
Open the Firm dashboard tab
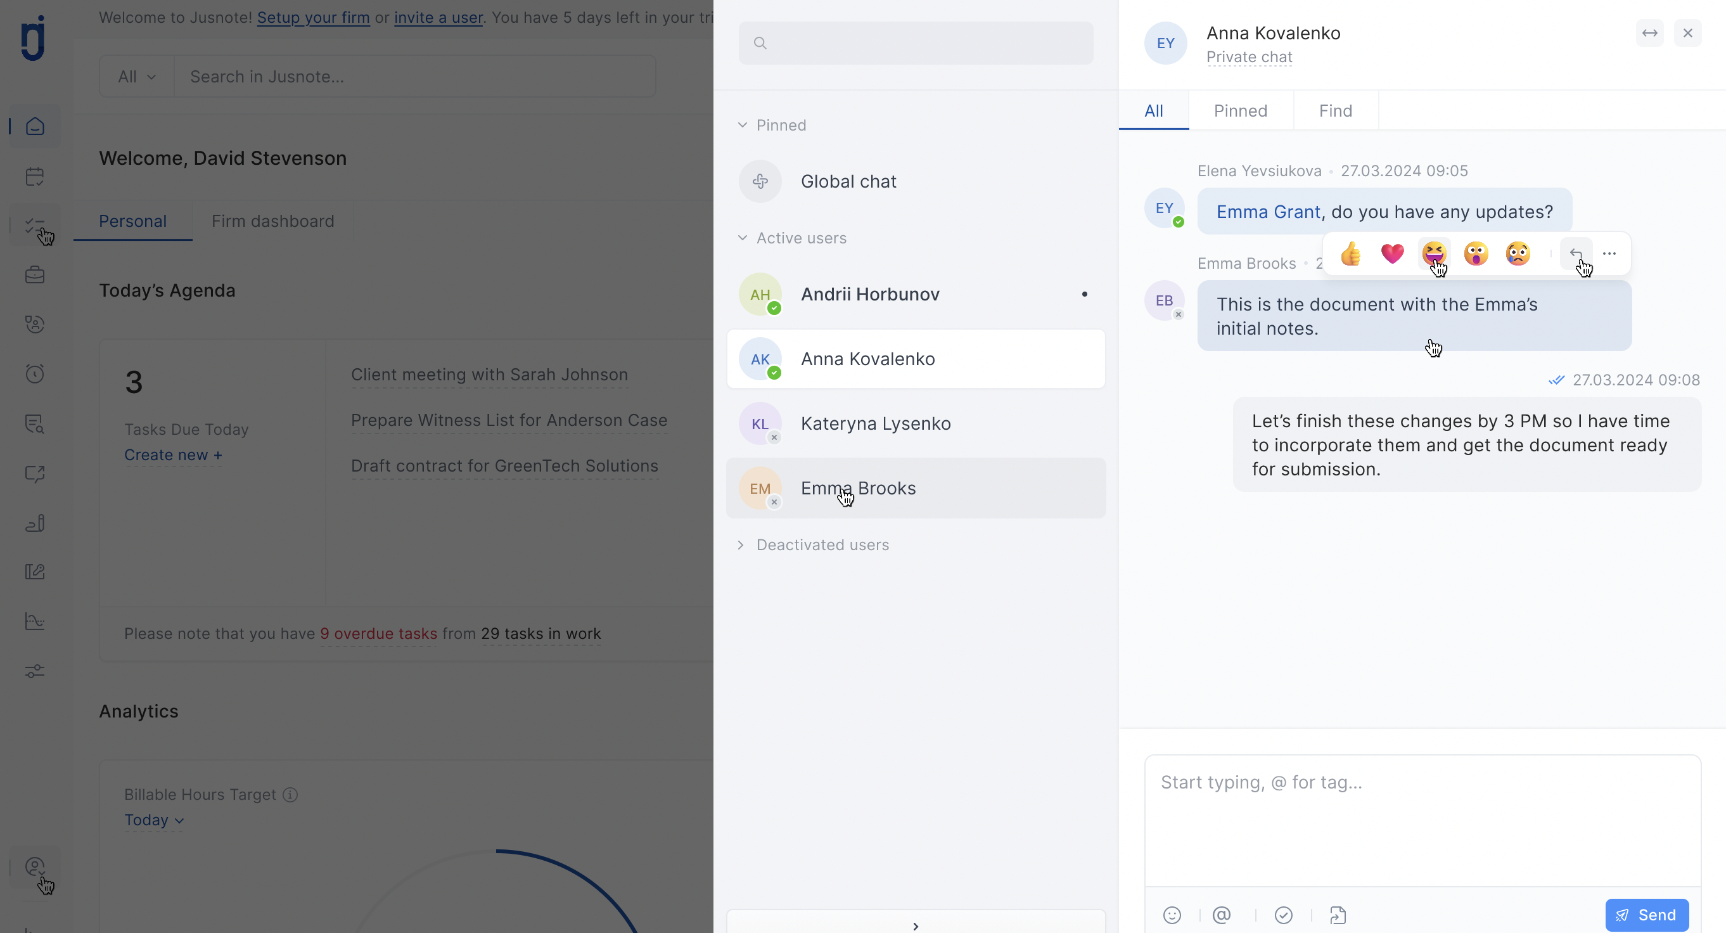tap(272, 221)
